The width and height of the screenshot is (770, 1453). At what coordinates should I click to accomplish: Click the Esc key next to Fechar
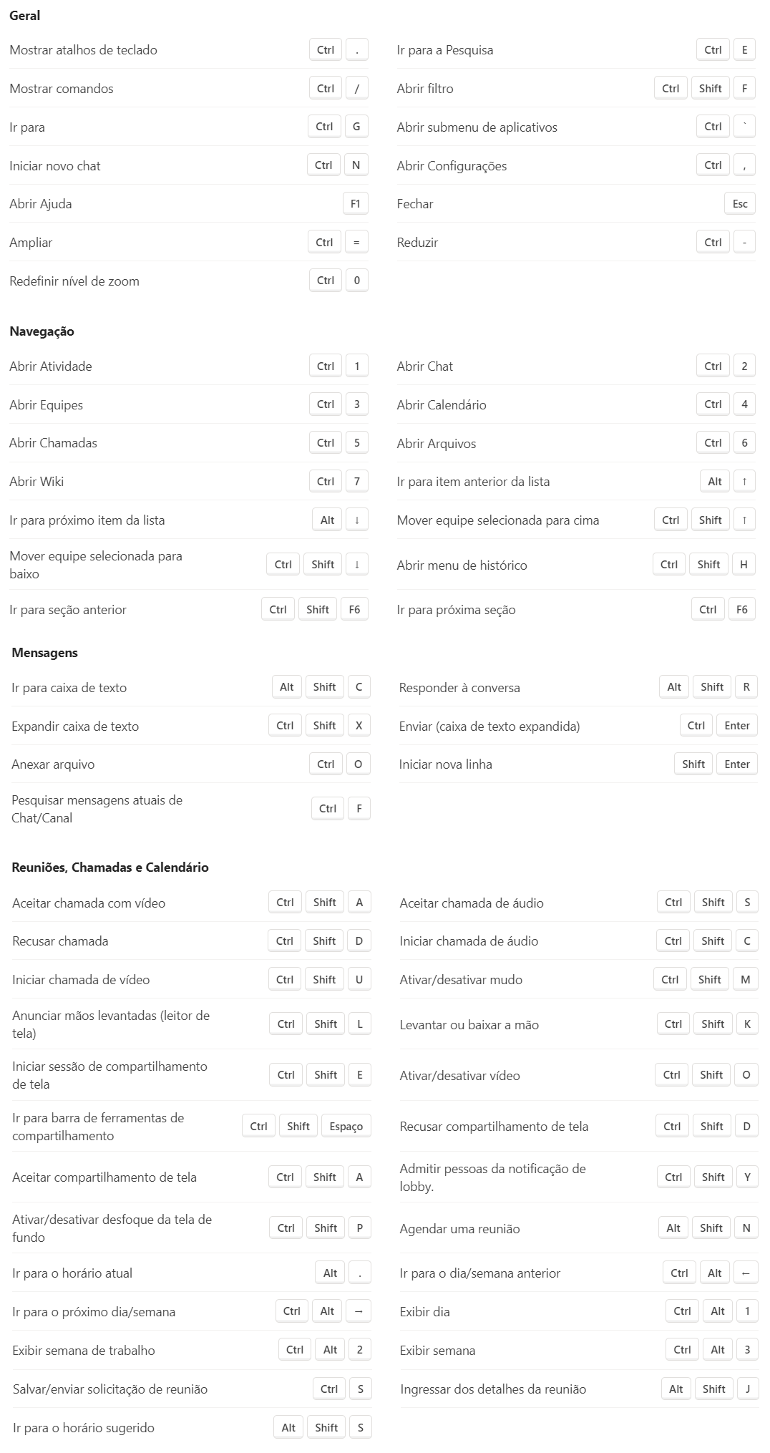[740, 204]
